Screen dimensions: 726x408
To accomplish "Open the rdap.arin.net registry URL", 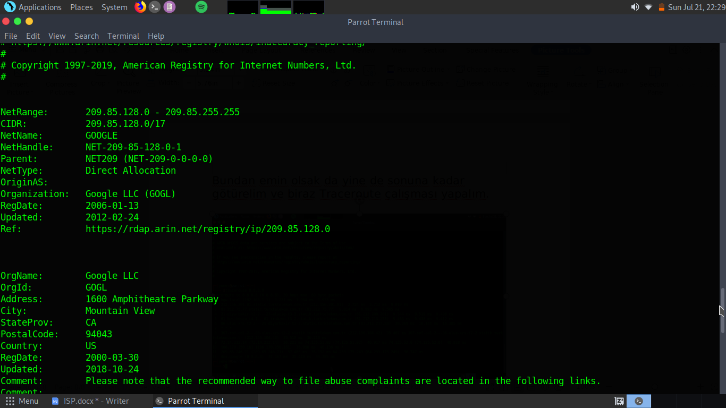I will (x=208, y=229).
